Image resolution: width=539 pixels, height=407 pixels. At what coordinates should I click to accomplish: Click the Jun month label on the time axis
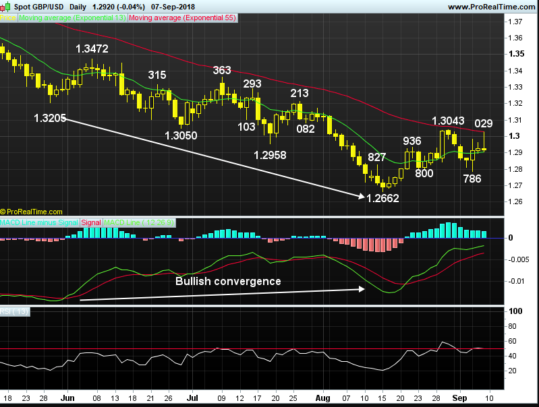click(67, 398)
